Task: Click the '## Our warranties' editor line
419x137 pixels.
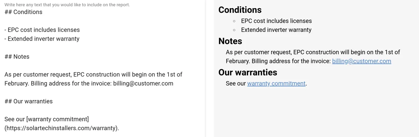Action: [x=28, y=101]
